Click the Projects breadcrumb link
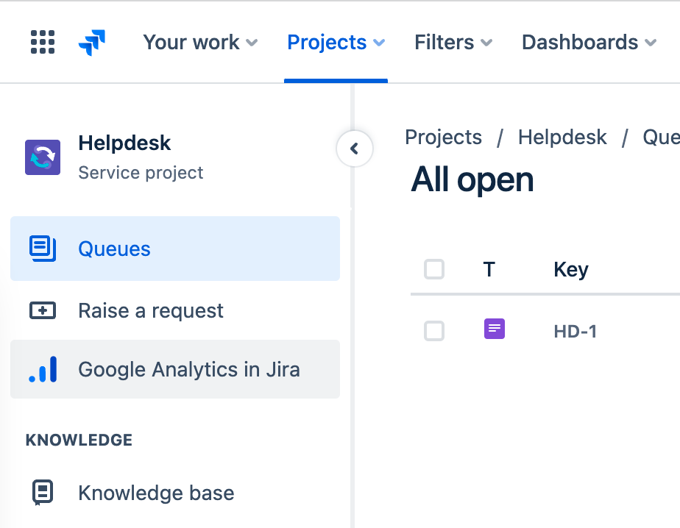The image size is (680, 528). pyautogui.click(x=443, y=137)
